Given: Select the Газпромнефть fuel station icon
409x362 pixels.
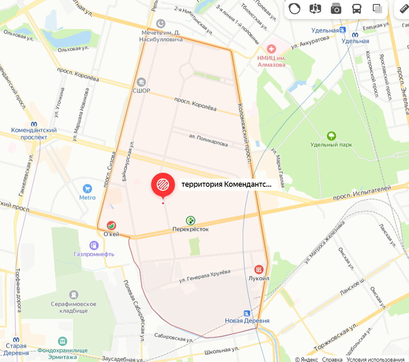Looking at the screenshot, I should coord(94,245).
